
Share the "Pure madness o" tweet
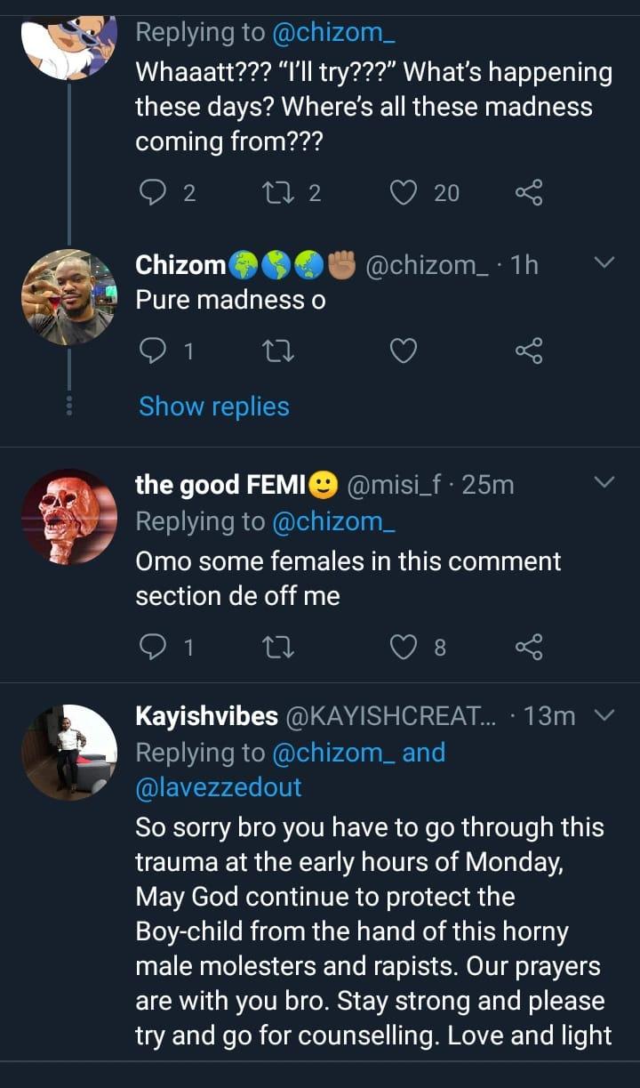528,353
